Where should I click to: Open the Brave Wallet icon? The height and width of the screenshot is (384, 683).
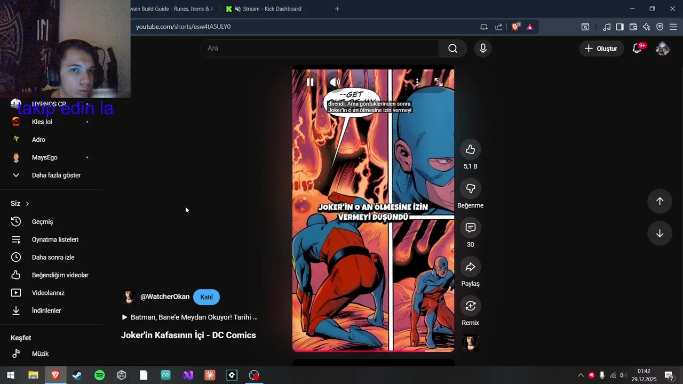[633, 27]
